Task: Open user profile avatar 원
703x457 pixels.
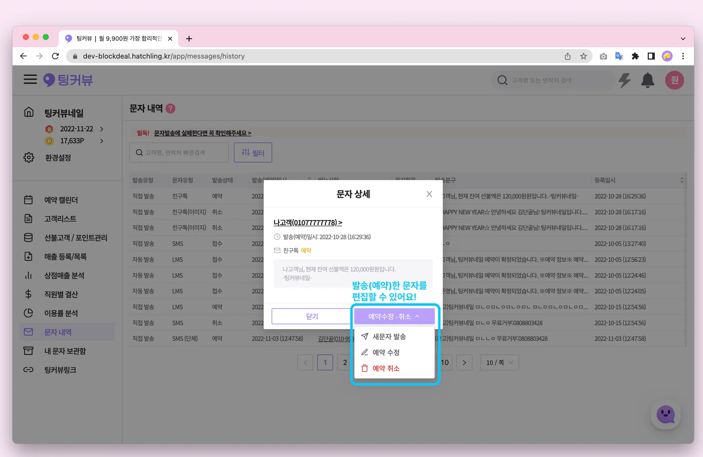Action: (674, 80)
